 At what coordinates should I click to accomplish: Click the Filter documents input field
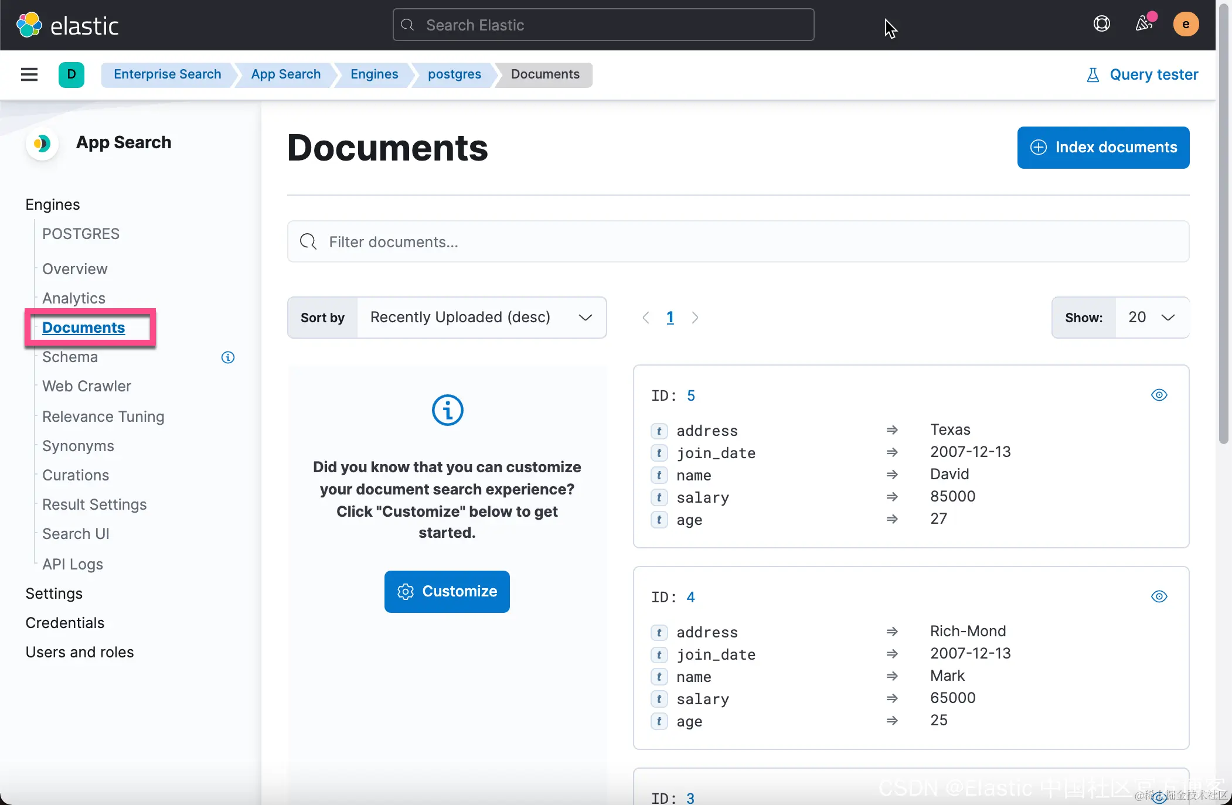(x=737, y=242)
